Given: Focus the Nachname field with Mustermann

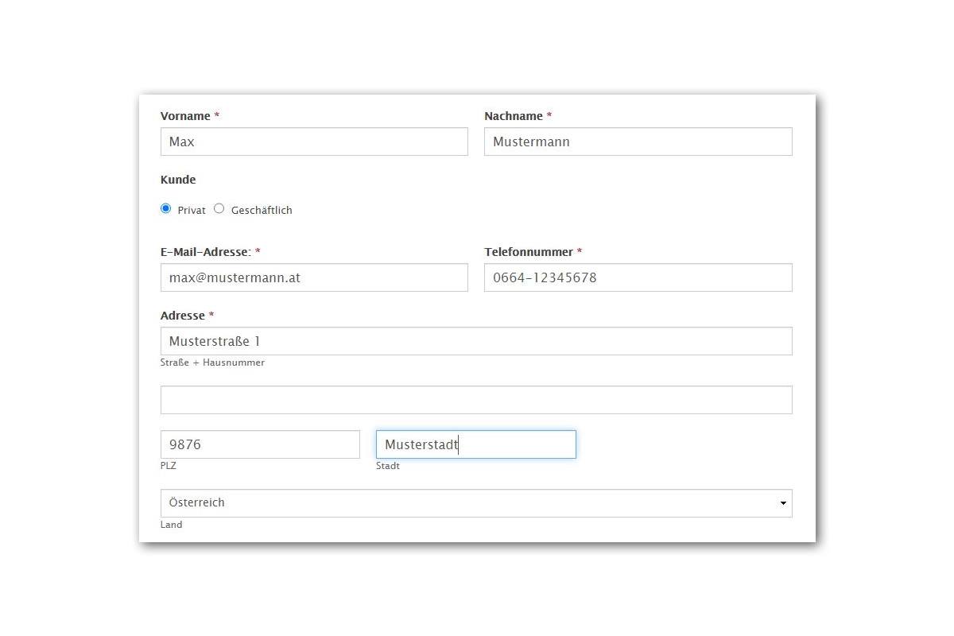Looking at the screenshot, I should [638, 142].
